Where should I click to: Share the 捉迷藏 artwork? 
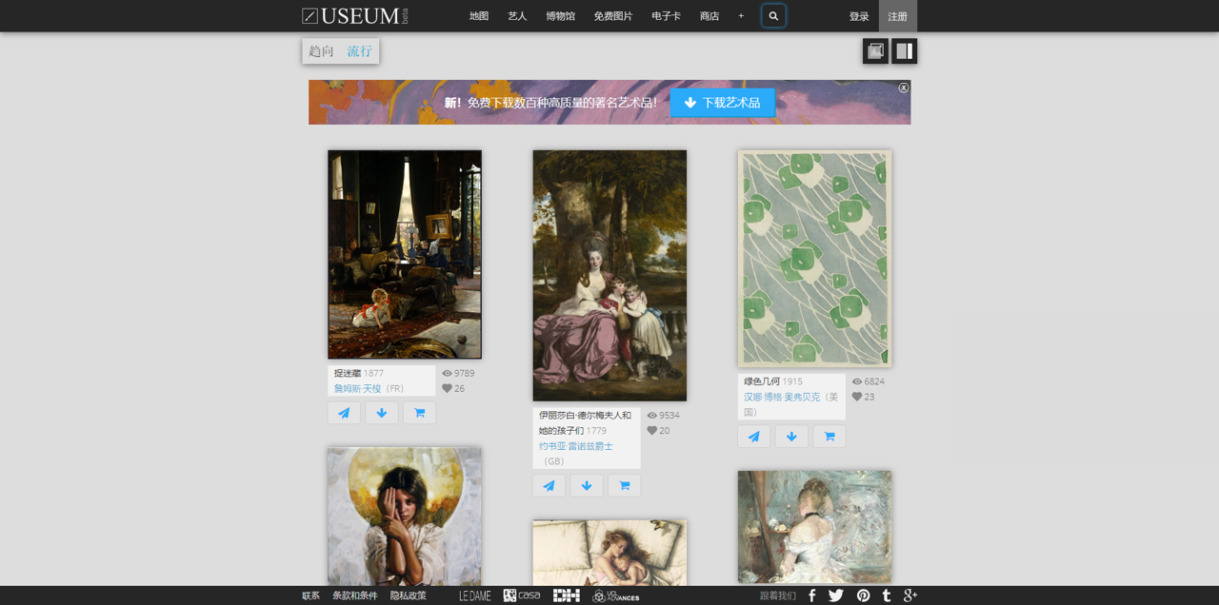(344, 413)
